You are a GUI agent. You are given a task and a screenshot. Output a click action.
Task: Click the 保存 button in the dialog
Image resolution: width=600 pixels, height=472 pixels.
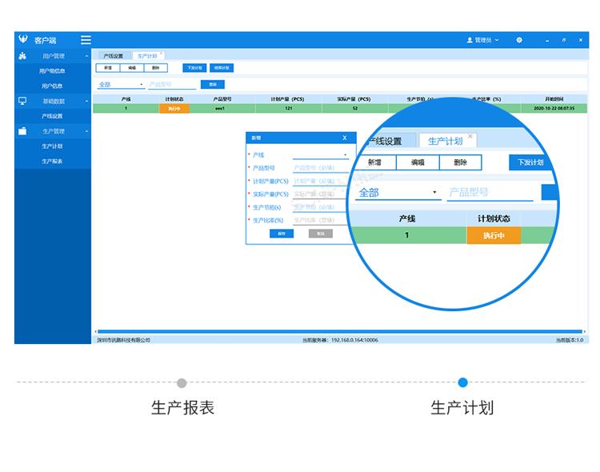pos(282,234)
